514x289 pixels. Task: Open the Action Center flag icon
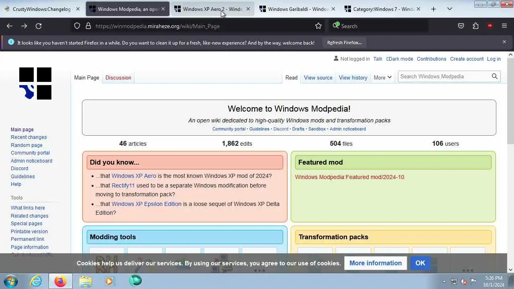point(473,281)
